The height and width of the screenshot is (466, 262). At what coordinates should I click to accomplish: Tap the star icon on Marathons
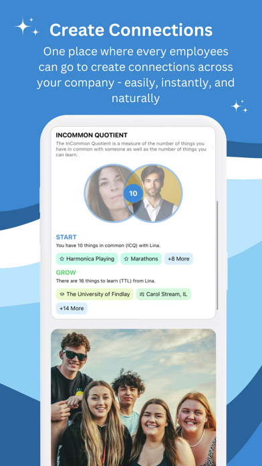point(126,259)
